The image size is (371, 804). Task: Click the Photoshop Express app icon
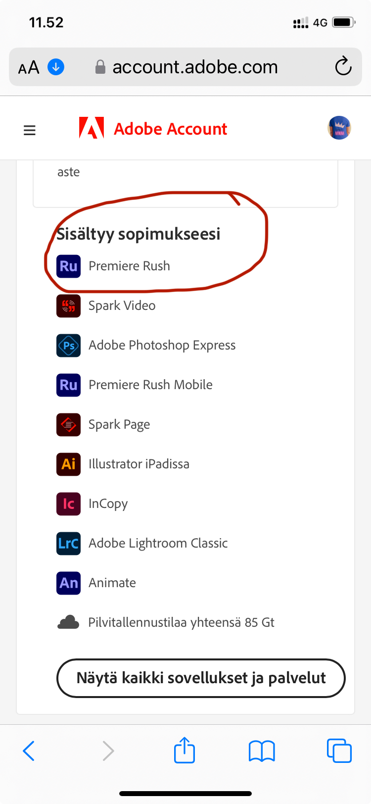click(68, 345)
